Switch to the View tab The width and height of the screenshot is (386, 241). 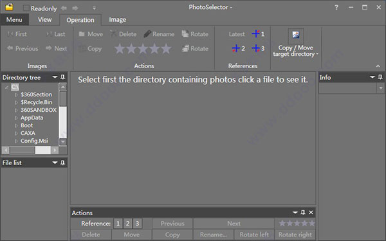45,20
